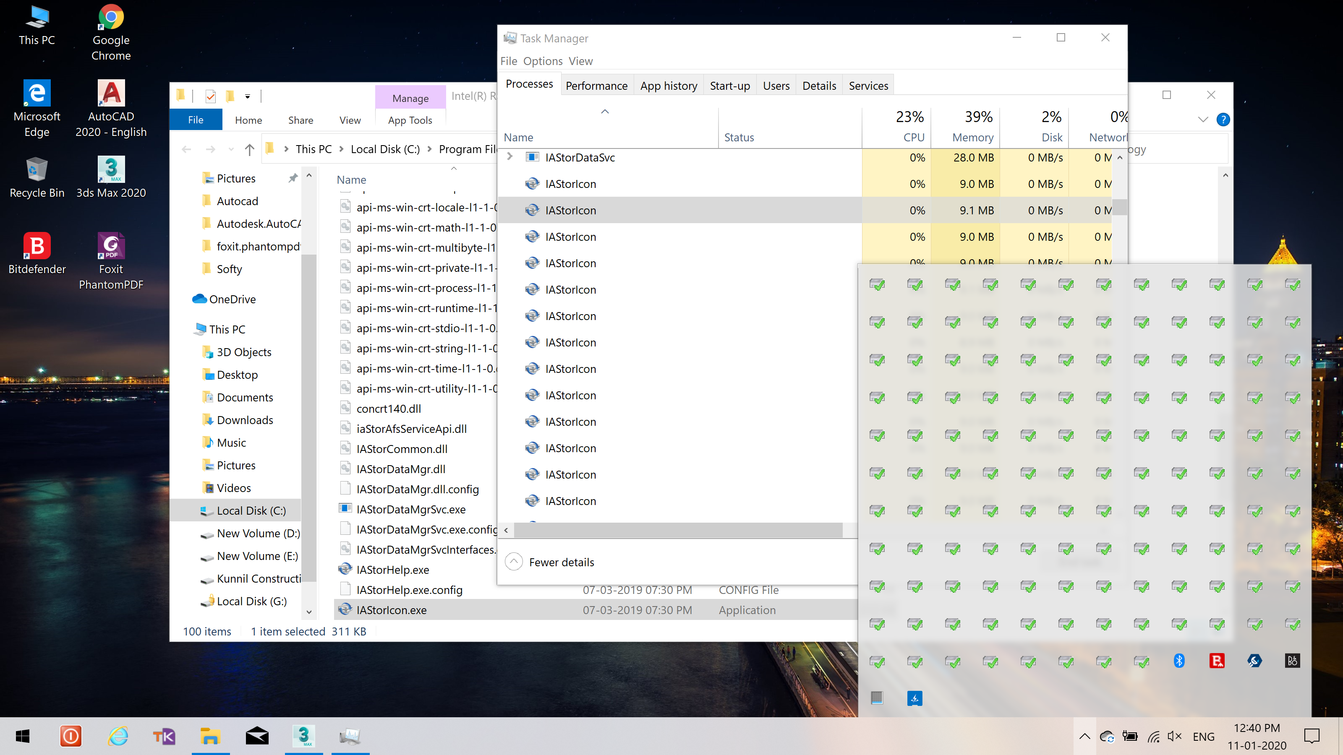The height and width of the screenshot is (755, 1343).
Task: Toggle the muted volume tray icon
Action: click(1174, 736)
